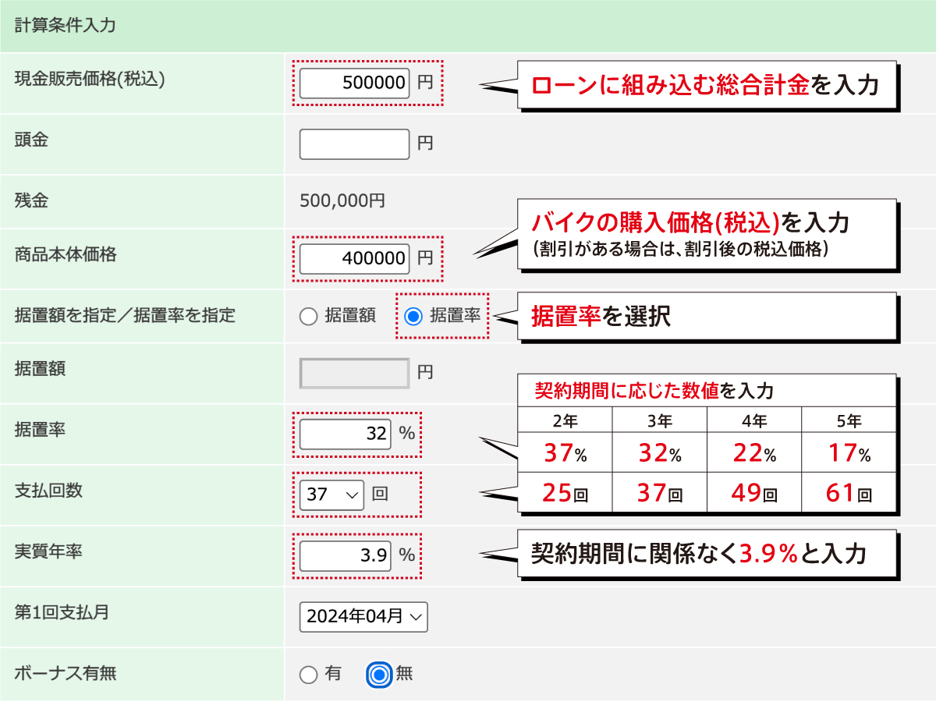The height and width of the screenshot is (702, 936).
Task: Click the 商品本体価格 input with 400000
Action: [354, 258]
